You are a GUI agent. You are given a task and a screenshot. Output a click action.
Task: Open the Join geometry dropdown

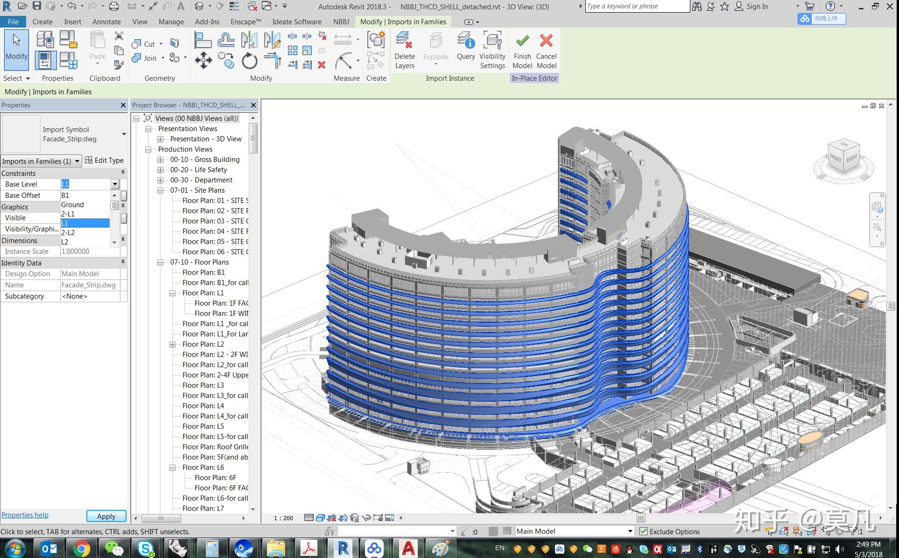point(163,58)
